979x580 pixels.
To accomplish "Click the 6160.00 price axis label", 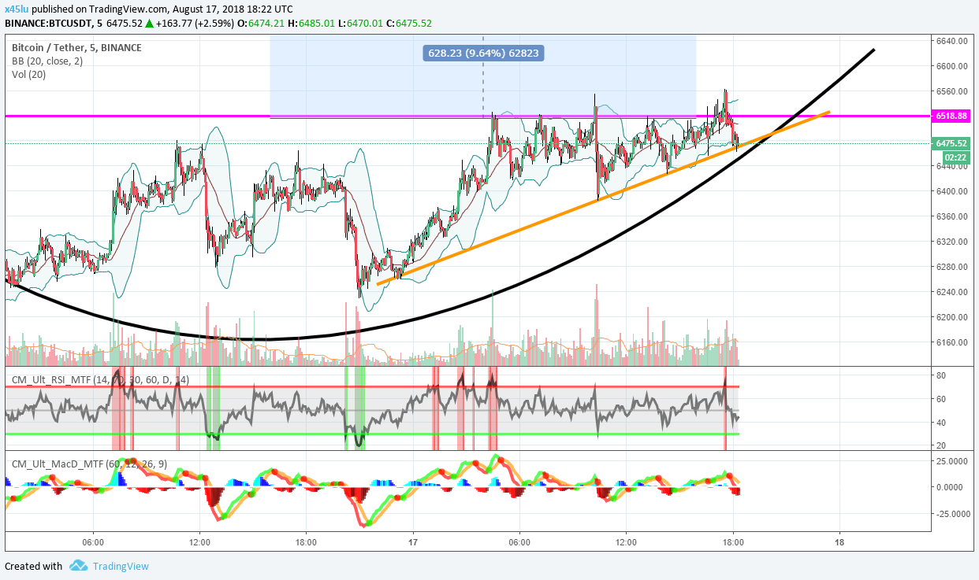I will [952, 342].
